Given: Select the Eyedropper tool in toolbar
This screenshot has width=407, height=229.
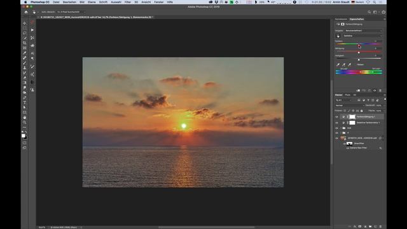Looking at the screenshot, I should pos(25,53).
